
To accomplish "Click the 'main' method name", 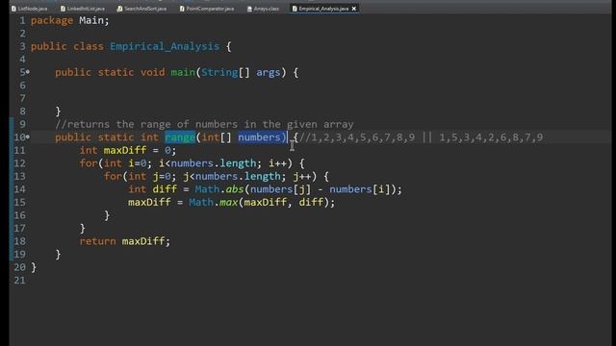I will click(183, 72).
